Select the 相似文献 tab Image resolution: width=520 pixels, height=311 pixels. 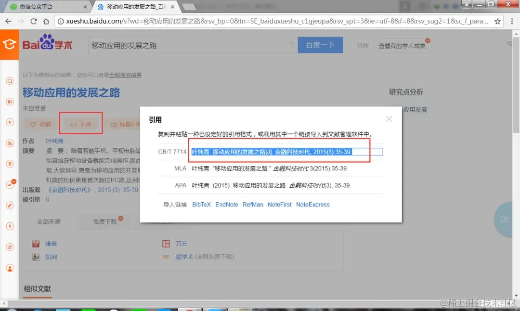click(x=37, y=289)
